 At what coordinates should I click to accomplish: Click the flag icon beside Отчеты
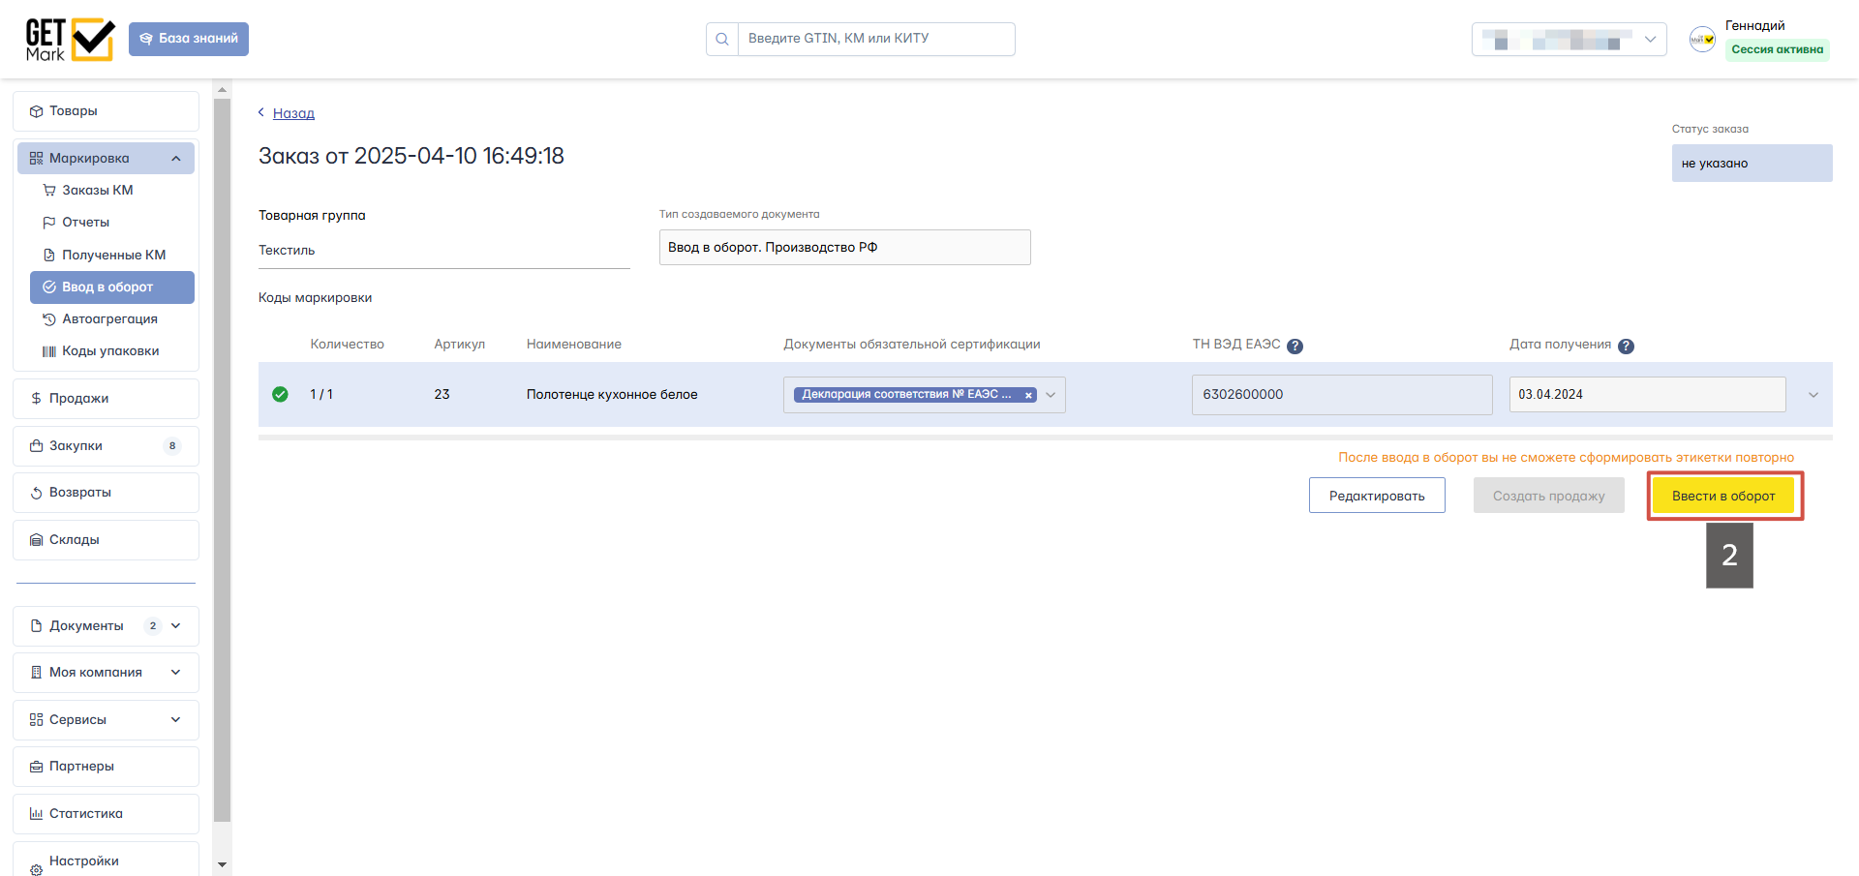[x=49, y=223]
